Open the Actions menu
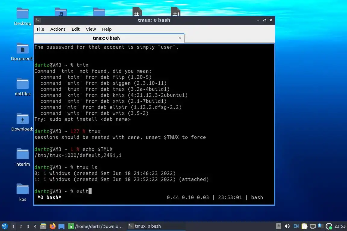The width and height of the screenshot is (347, 231). coord(58,29)
